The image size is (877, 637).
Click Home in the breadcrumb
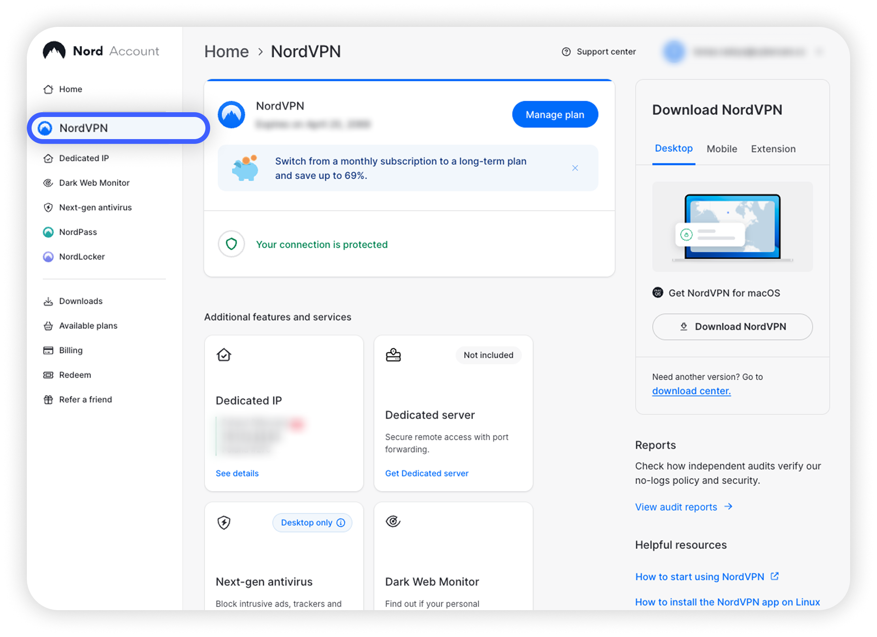click(x=227, y=51)
